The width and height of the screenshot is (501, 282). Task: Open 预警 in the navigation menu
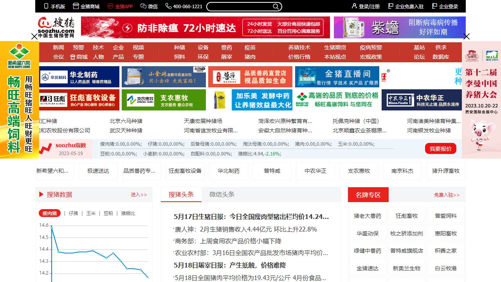78,47
